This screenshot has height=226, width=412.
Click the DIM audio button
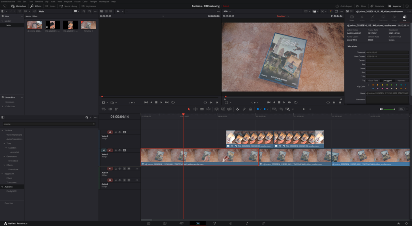[x=401, y=109]
